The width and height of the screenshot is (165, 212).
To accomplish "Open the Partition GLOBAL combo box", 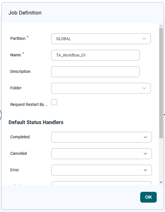I will tap(101, 39).
